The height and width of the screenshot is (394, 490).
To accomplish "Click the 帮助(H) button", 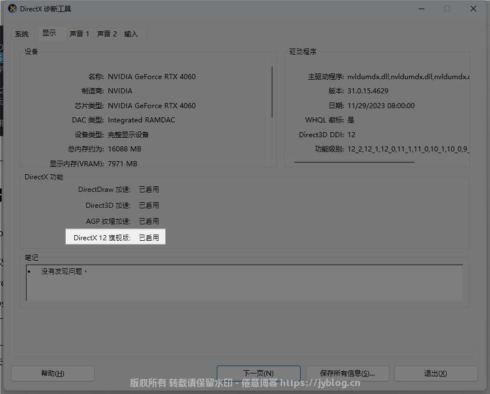I will [x=52, y=374].
